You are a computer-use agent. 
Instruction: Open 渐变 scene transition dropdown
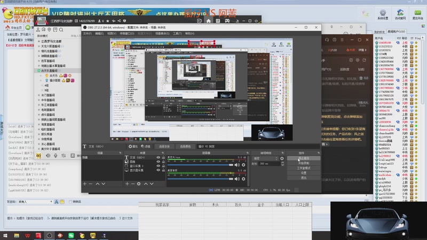click(265, 158)
